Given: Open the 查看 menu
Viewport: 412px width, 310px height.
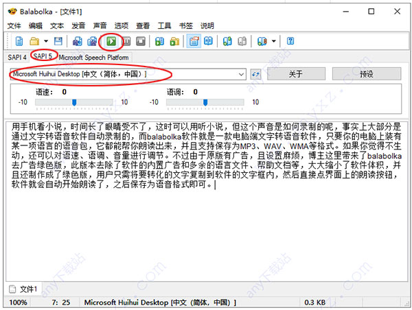Looking at the screenshot, I should 143,26.
